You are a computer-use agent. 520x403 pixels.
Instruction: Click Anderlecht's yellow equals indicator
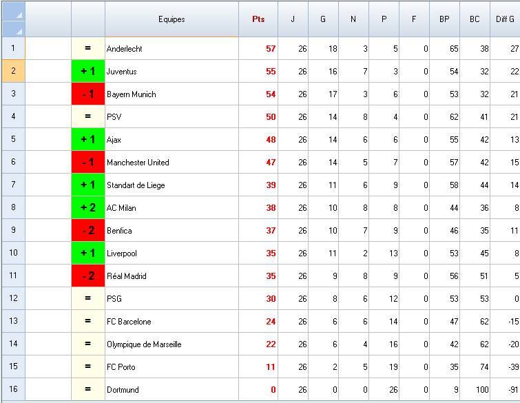(88, 49)
